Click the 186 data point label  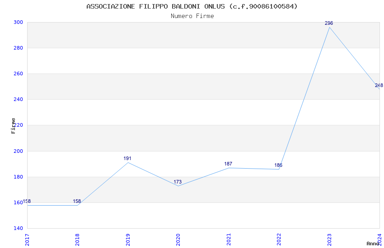tap(278, 165)
